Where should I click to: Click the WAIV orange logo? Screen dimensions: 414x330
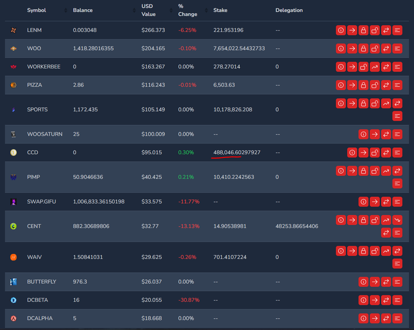(x=13, y=257)
